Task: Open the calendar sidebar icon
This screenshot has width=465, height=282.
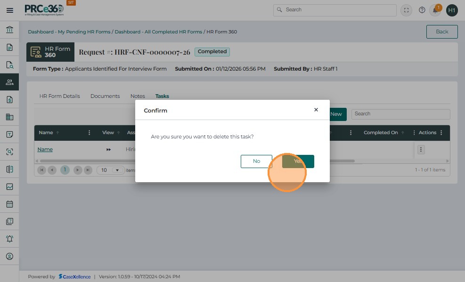Action: pos(9,204)
